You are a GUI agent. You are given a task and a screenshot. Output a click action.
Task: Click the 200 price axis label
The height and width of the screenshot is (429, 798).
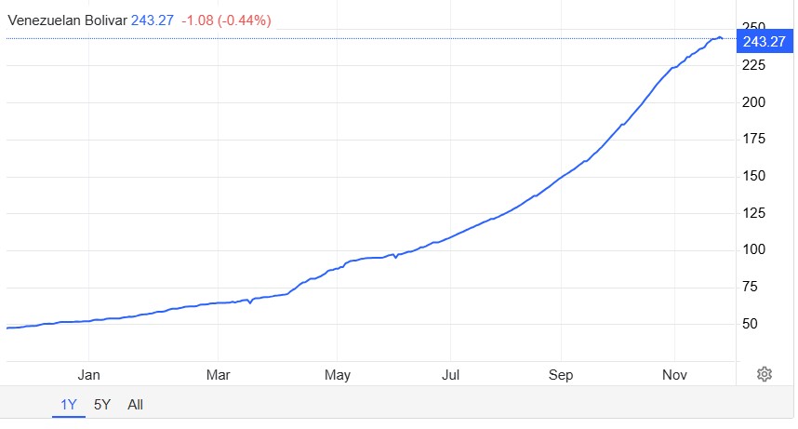(753, 102)
